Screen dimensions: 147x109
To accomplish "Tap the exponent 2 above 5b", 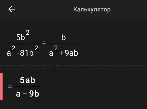I will tap(28, 33).
